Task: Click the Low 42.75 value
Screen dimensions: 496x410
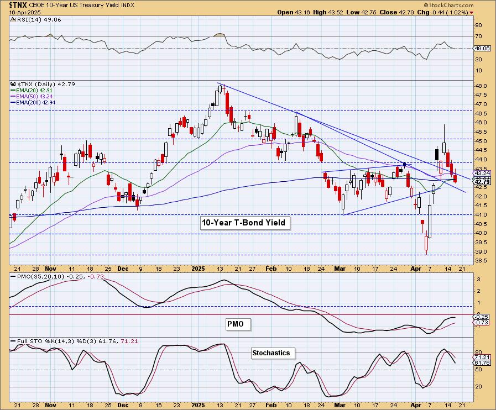Action: tap(361, 12)
